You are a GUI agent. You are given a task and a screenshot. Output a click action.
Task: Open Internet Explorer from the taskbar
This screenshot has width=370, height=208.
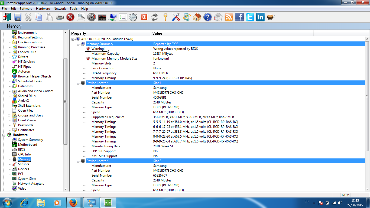tap(24, 203)
